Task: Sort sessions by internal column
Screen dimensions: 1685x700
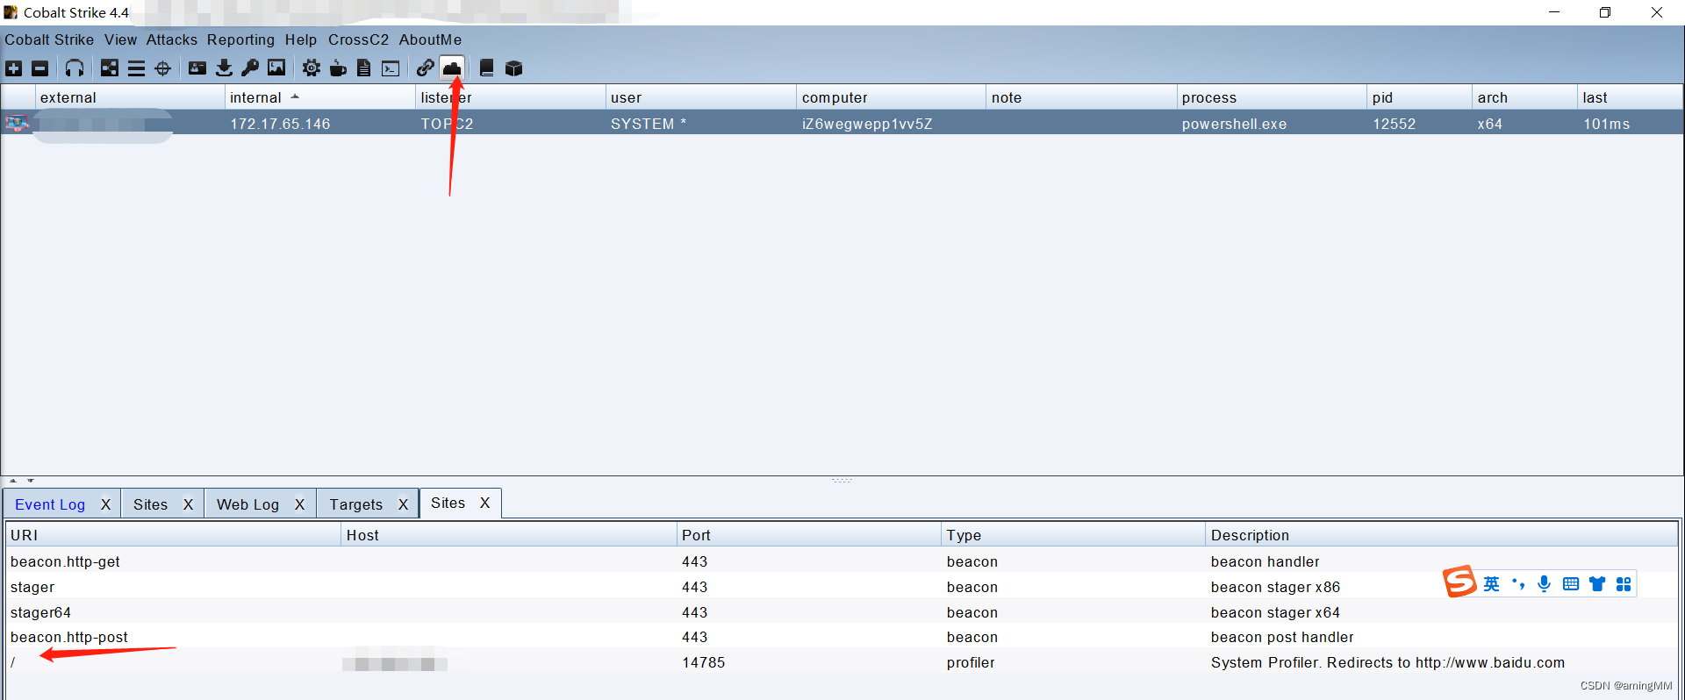Action: point(319,97)
